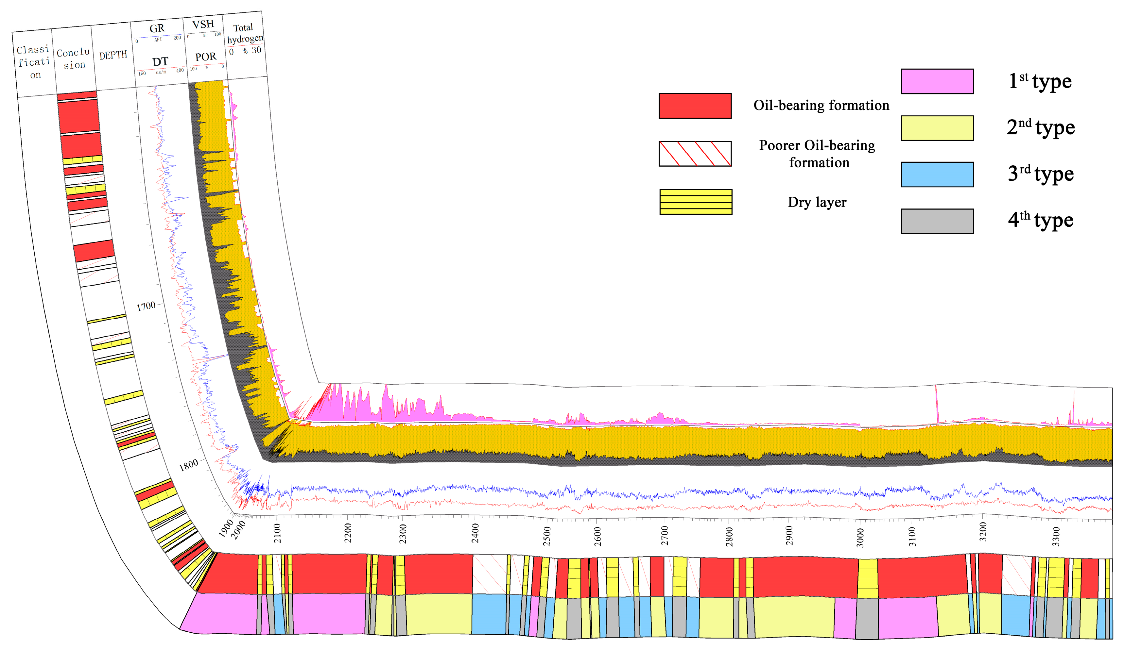Click the '30' Total hydrogen scale value
Image resolution: width=1124 pixels, height=649 pixels.
tap(256, 50)
